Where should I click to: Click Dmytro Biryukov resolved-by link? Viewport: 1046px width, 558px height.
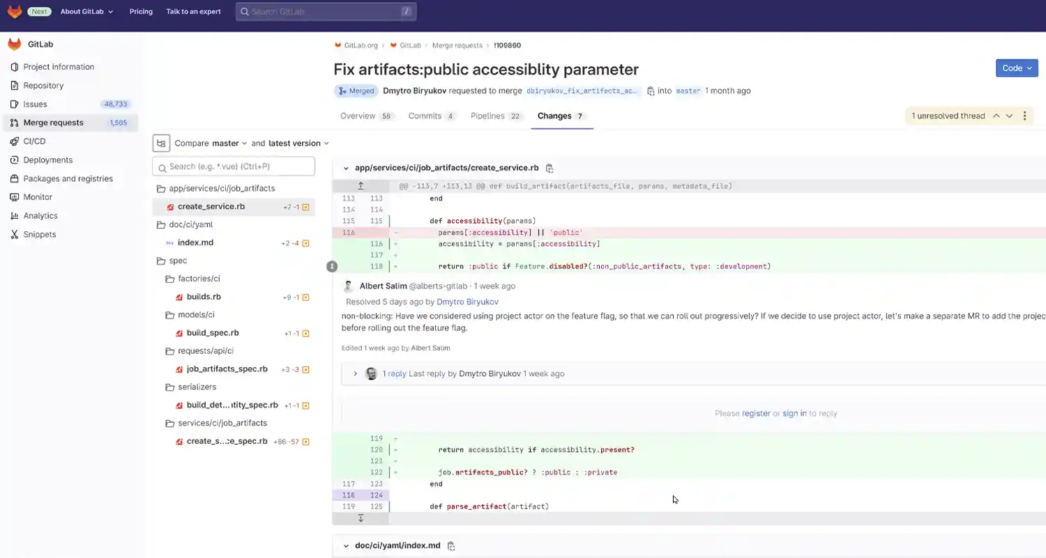tap(467, 302)
